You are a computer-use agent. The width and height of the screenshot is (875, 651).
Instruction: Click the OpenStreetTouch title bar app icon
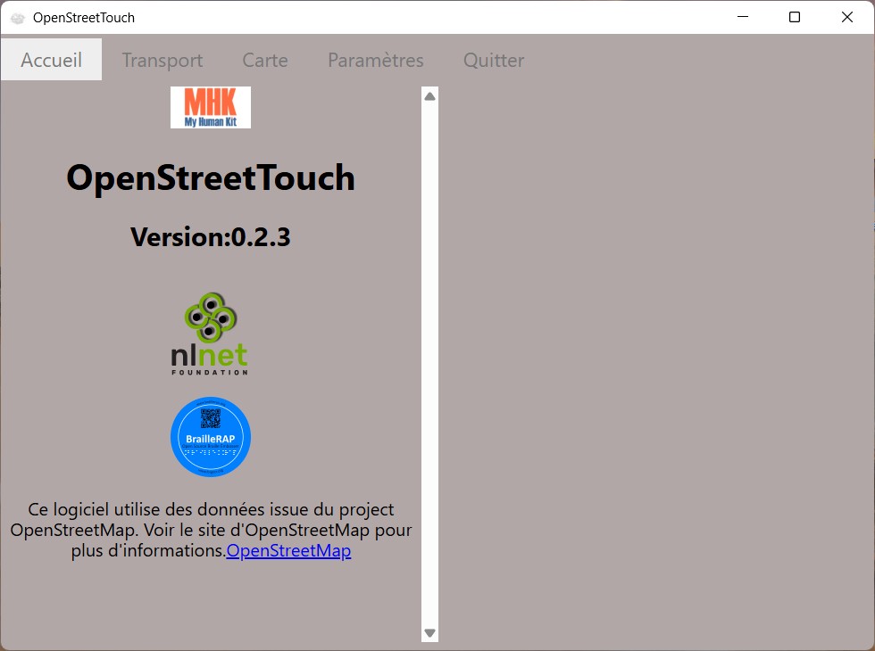click(x=18, y=18)
